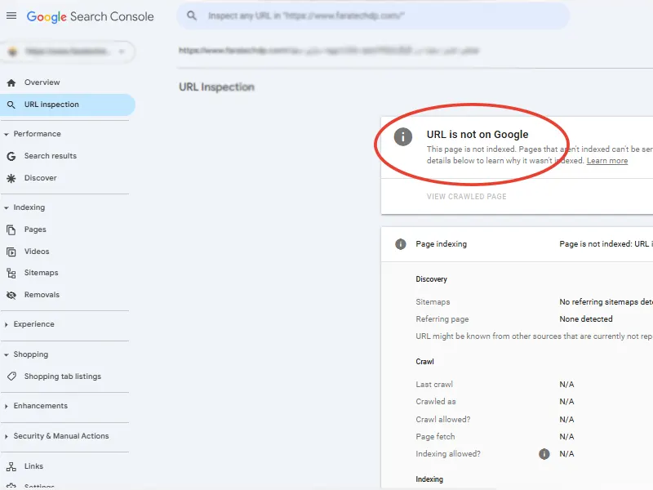Click the Removals crossed-eye icon
The width and height of the screenshot is (653, 490).
(x=11, y=295)
